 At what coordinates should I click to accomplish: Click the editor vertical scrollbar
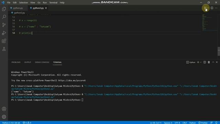[219, 51]
